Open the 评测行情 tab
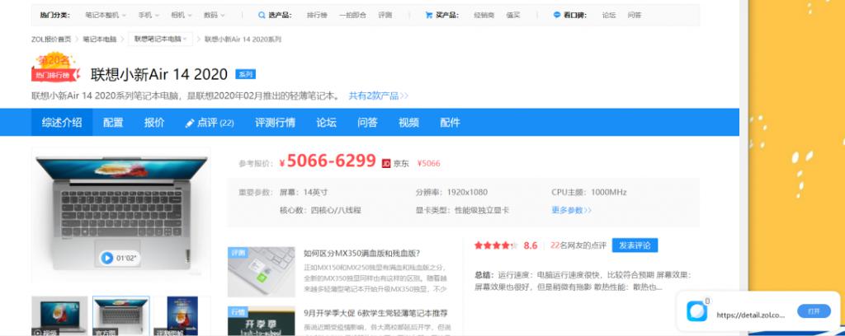The height and width of the screenshot is (336, 845). 276,123
